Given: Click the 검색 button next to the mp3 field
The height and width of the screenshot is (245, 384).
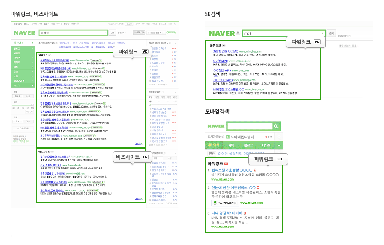Looking at the screenshot, I should pos(332,33).
